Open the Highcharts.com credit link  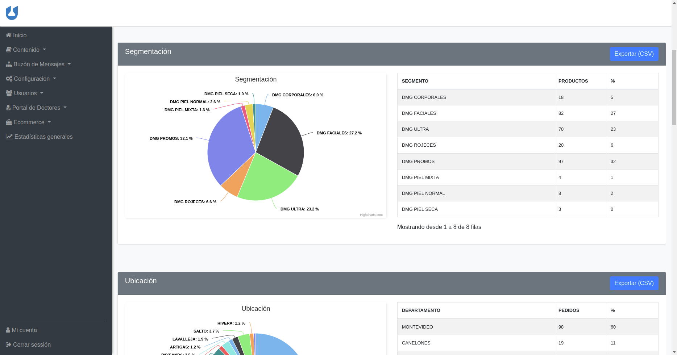point(371,215)
